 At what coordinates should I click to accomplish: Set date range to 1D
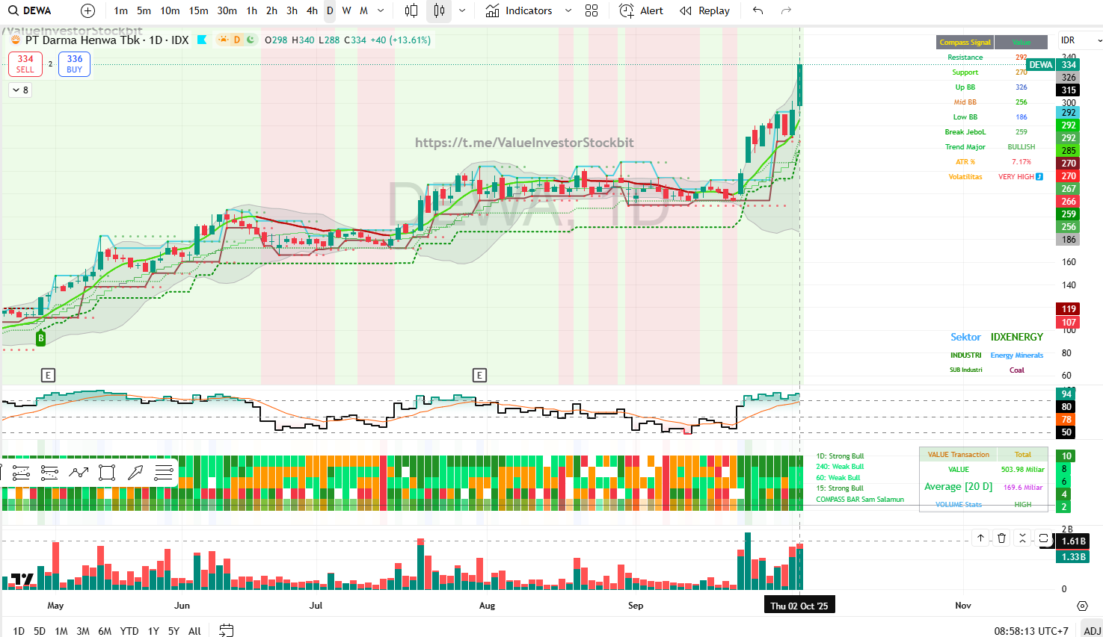click(x=19, y=631)
